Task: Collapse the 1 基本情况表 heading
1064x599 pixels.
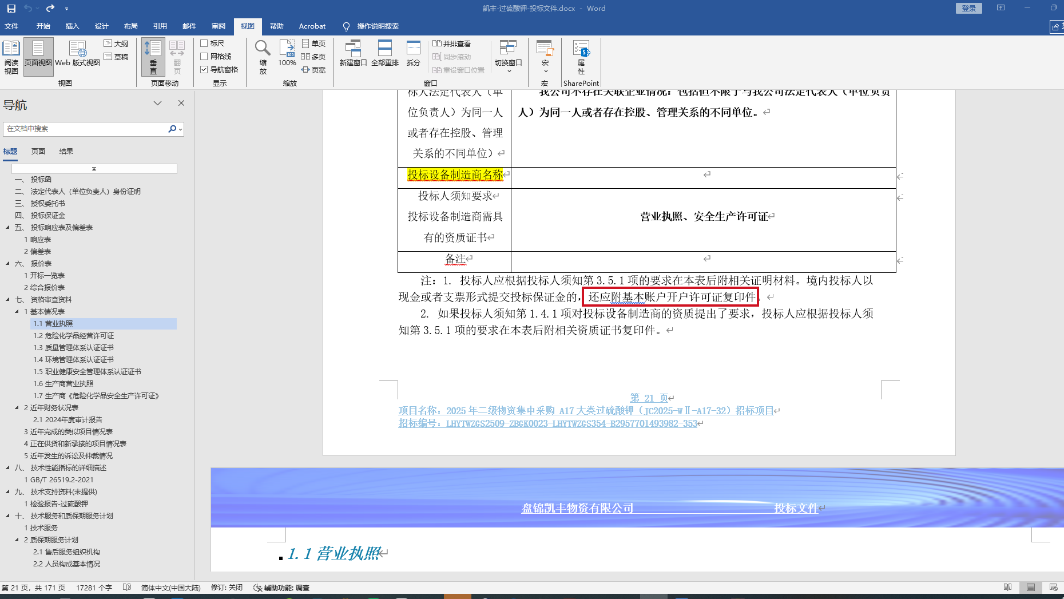Action: point(17,312)
